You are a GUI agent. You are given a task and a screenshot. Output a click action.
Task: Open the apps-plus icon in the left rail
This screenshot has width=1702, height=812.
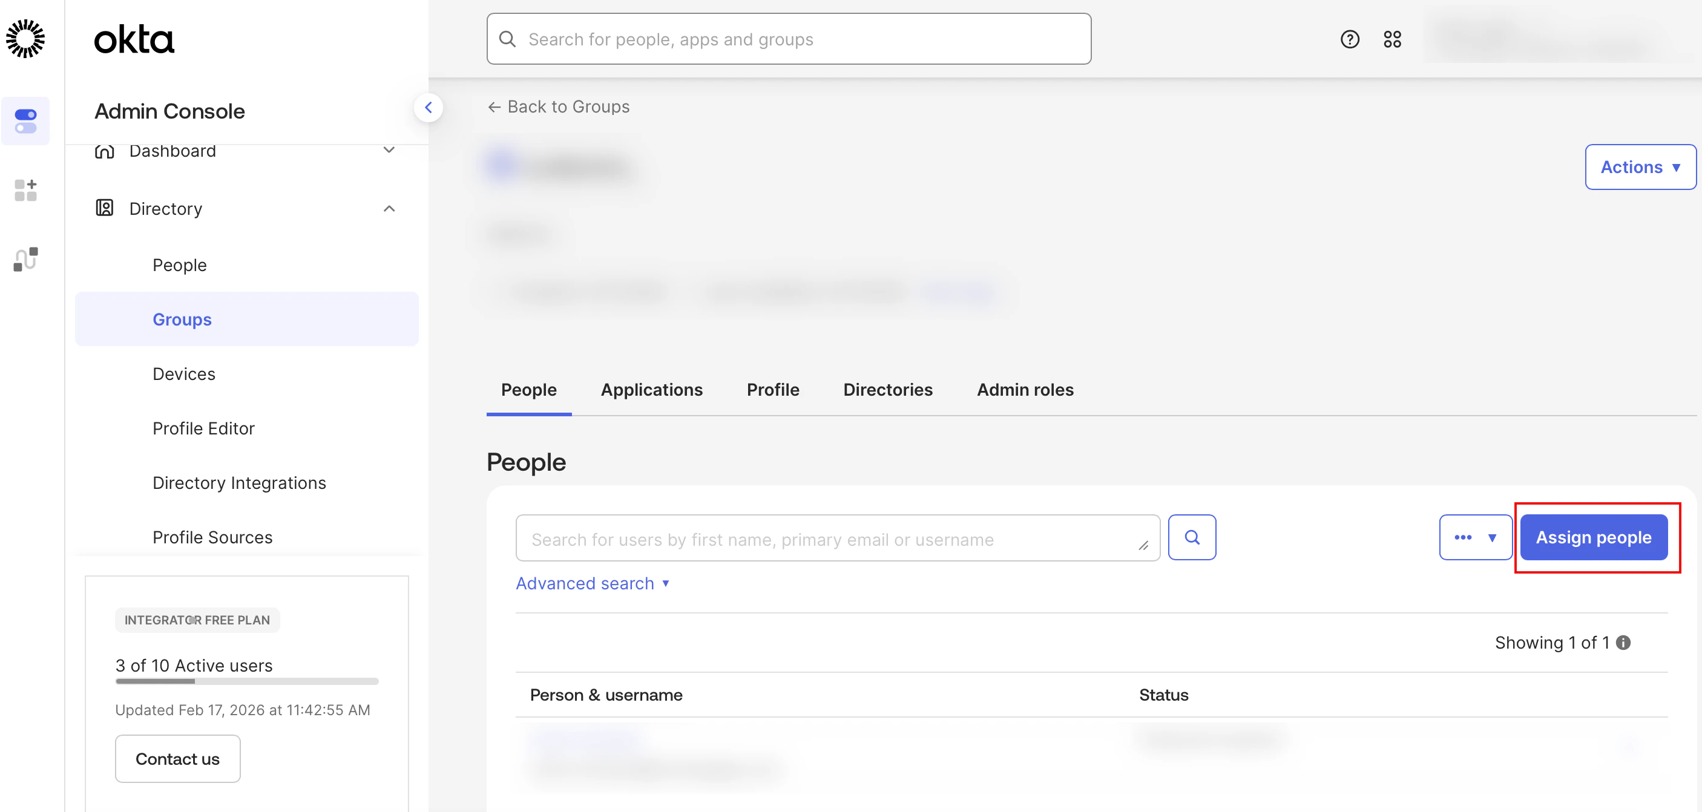(x=25, y=189)
